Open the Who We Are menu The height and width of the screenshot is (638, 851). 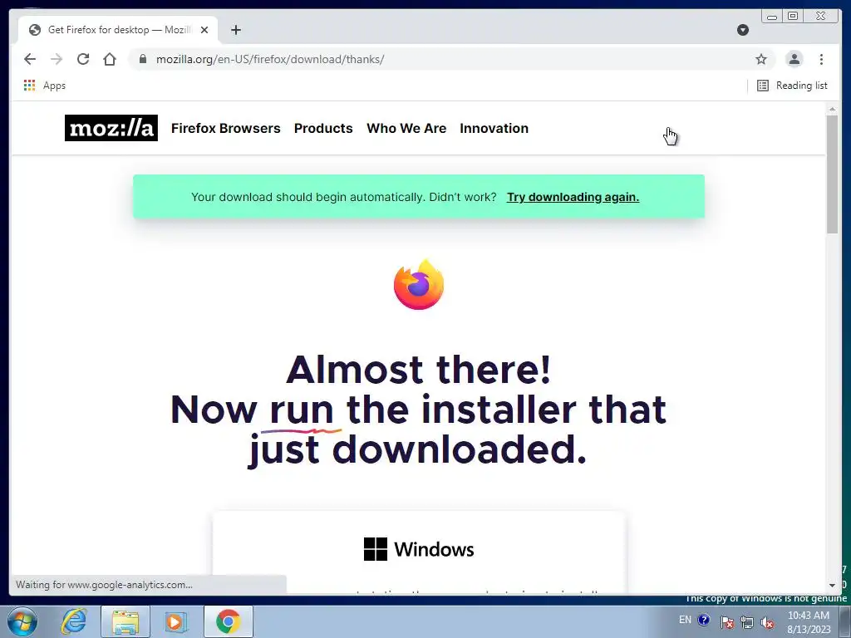coord(406,128)
